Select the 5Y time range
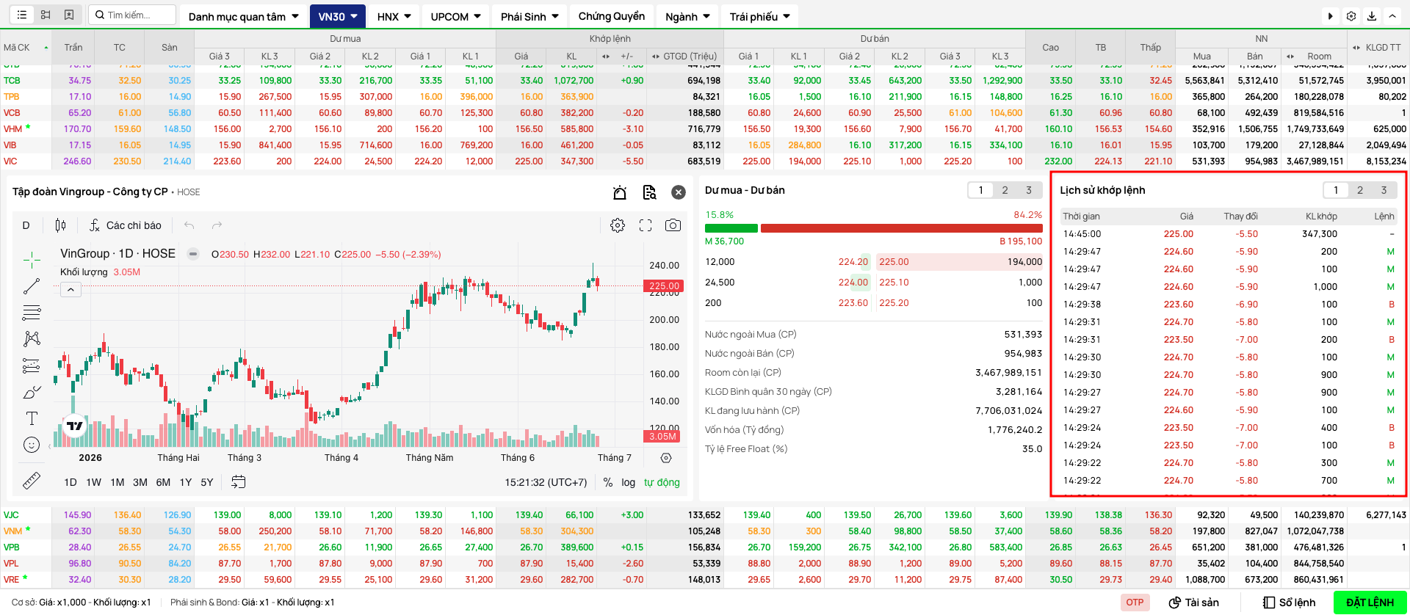Screen dimensions: 1410x615 [207, 482]
